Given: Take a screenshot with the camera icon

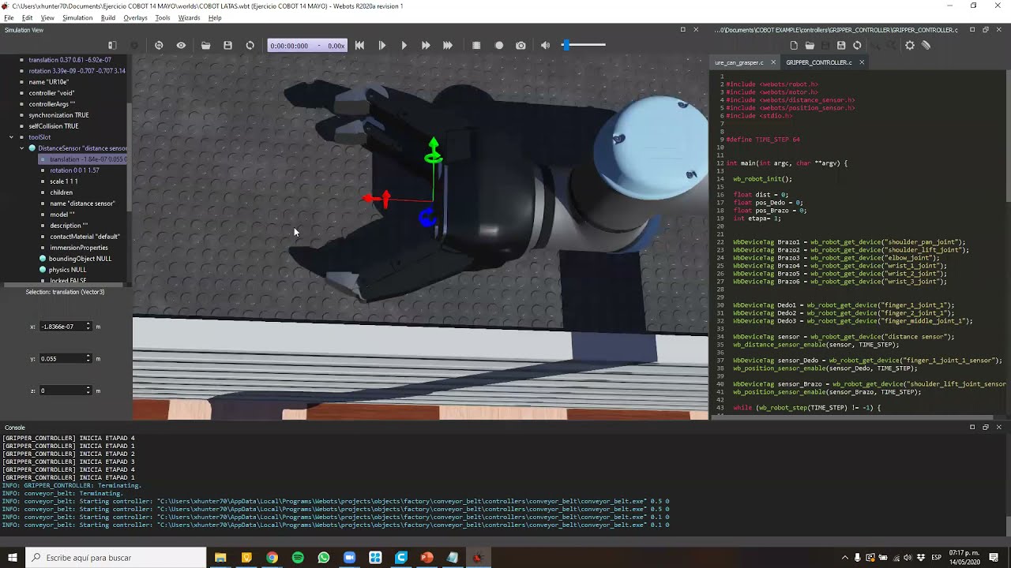Looking at the screenshot, I should tap(521, 46).
